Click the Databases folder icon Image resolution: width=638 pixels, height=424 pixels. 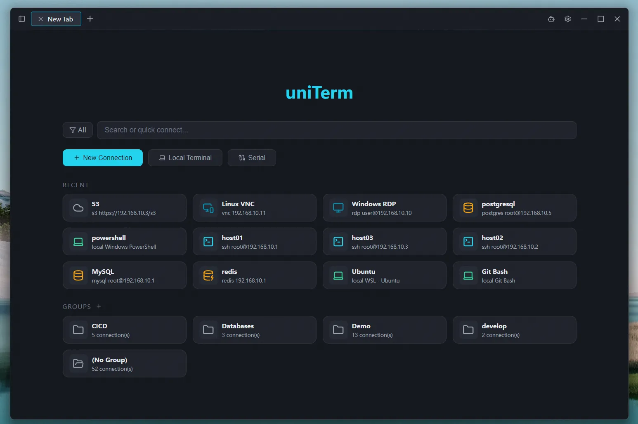(208, 330)
